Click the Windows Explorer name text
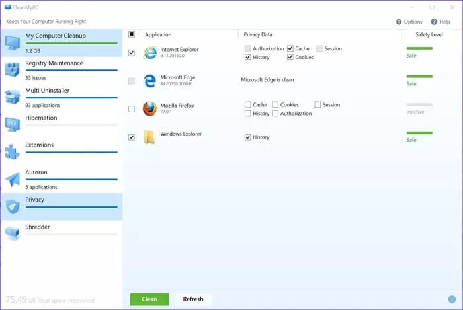The image size is (463, 310). [181, 134]
